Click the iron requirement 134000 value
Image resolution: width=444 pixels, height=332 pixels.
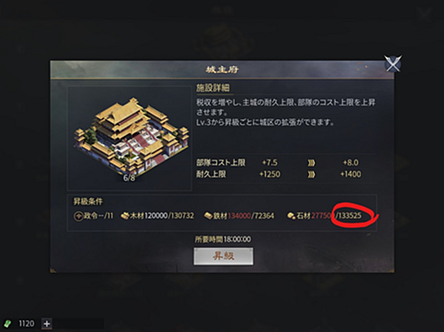click(239, 216)
